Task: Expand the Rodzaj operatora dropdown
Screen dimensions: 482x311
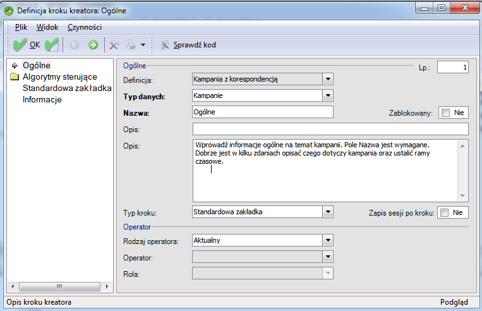Action: tap(328, 240)
